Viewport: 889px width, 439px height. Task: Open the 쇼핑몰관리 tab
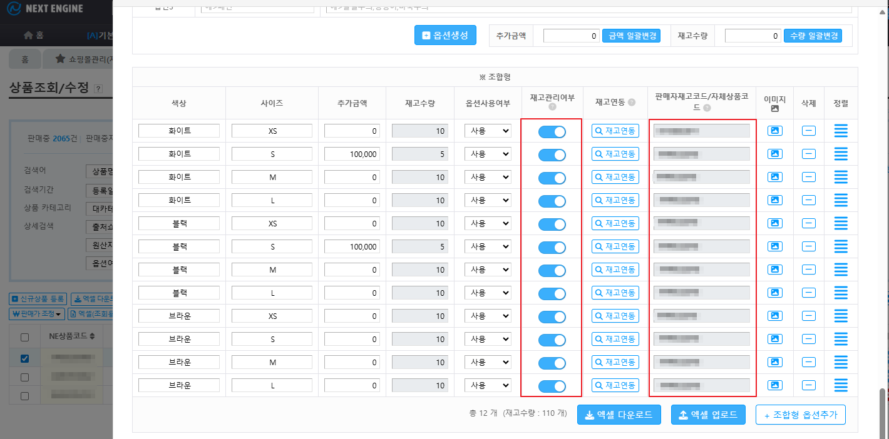(81, 59)
